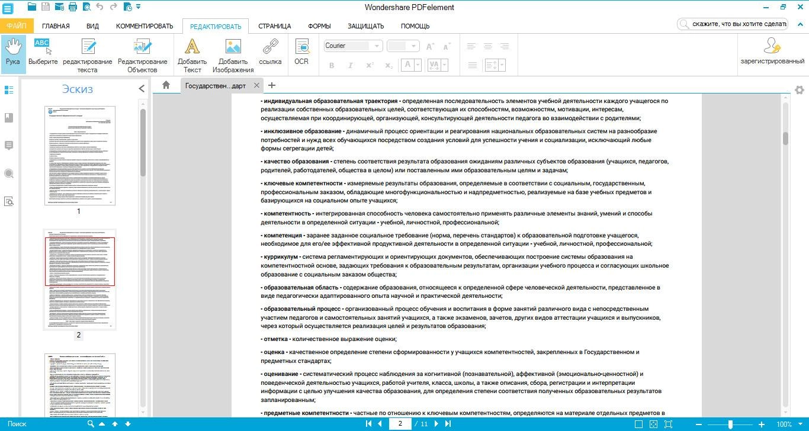The width and height of the screenshot is (809, 431).
Task: Click Добавить Текст tool
Action: coord(192,54)
